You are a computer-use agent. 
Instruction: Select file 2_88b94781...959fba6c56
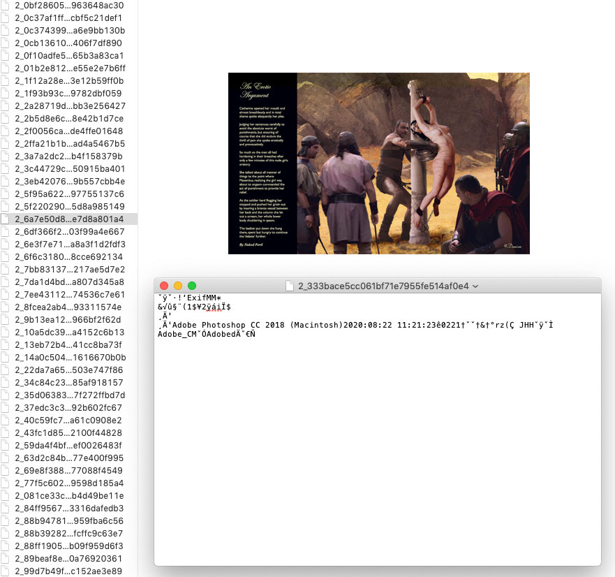(70, 521)
